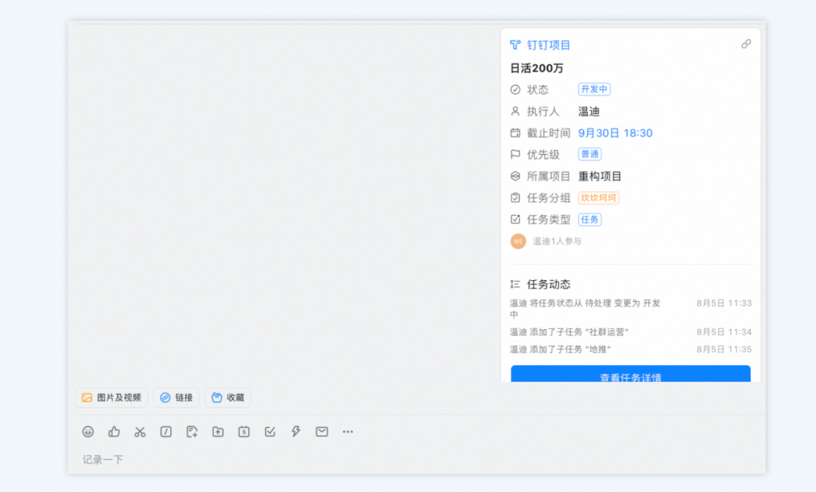Open the 钉钉项目 header link

(x=548, y=45)
